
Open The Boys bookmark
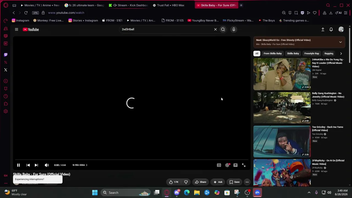[266, 20]
